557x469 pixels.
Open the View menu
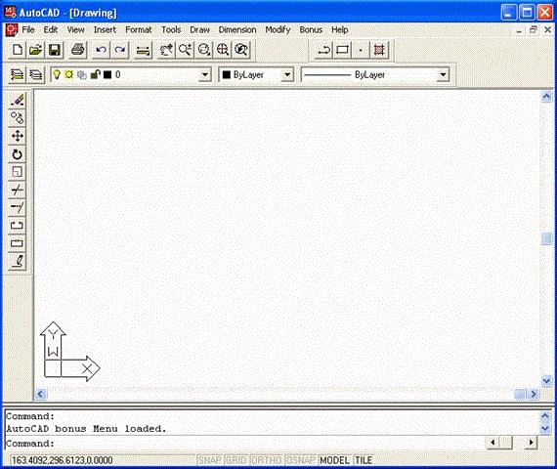pyautogui.click(x=75, y=30)
